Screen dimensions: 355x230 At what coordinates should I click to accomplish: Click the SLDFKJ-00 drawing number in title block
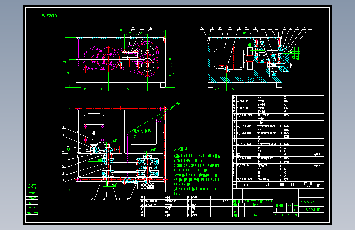313,210
